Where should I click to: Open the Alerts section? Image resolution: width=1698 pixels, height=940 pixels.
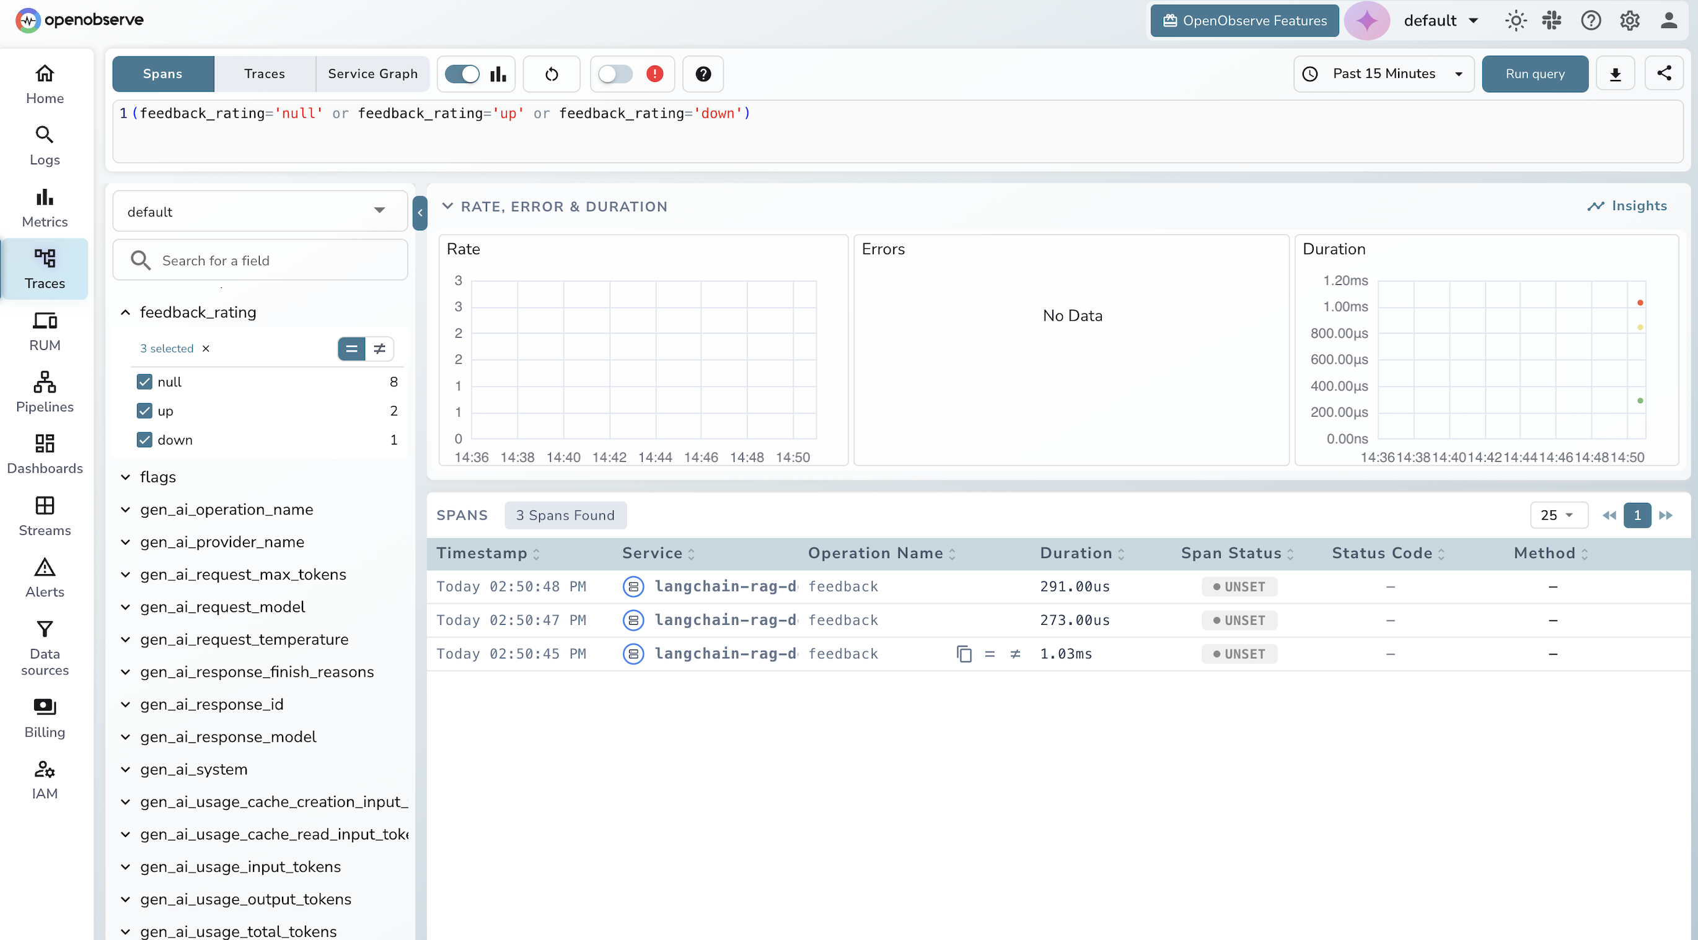pos(44,577)
